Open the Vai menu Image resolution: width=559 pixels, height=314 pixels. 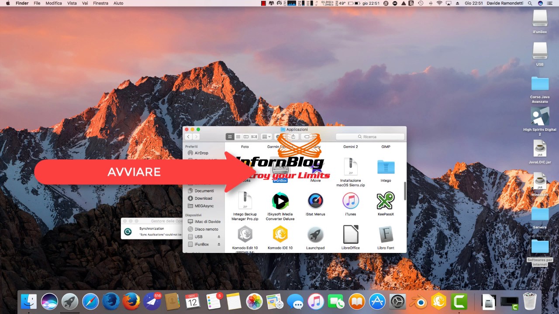coord(85,3)
